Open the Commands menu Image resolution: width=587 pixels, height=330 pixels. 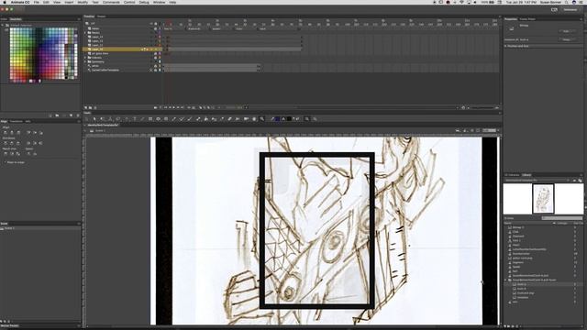(x=111, y=2)
